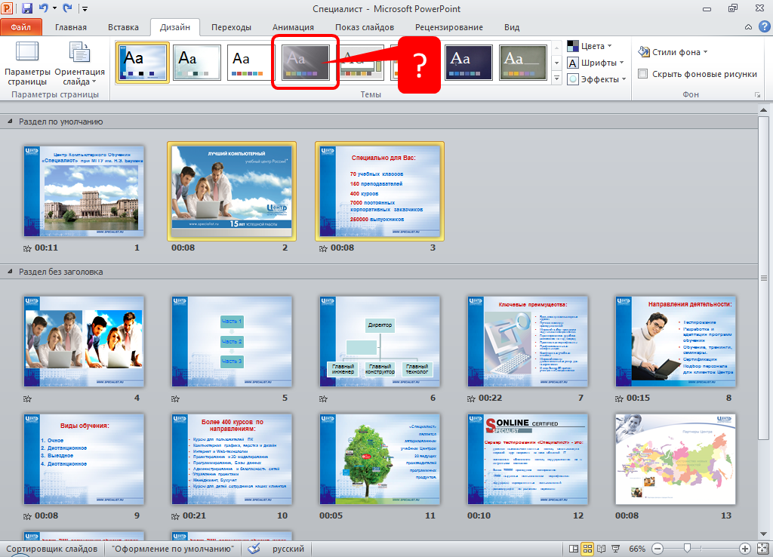Select slide 6 thumbnail with Директор chart
This screenshot has height=557, width=773.
pos(380,341)
